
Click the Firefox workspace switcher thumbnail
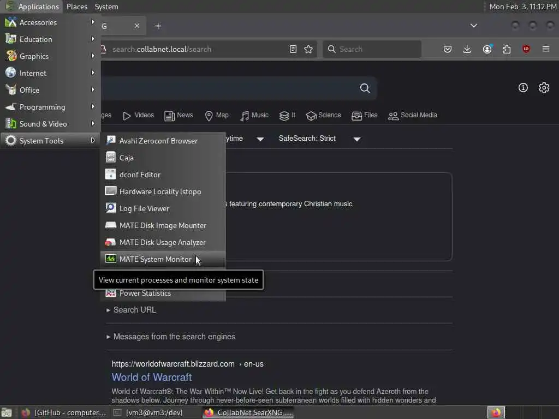496,412
